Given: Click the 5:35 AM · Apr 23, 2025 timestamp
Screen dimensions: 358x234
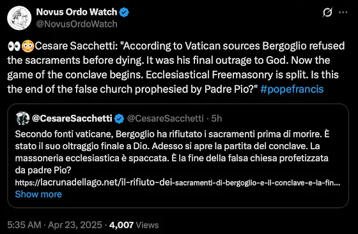Looking at the screenshot, I should 54,225.
